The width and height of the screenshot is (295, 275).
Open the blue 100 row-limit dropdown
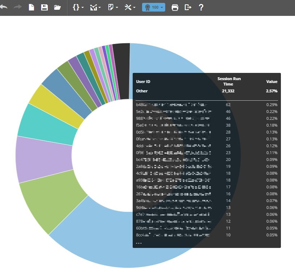[x=154, y=8]
